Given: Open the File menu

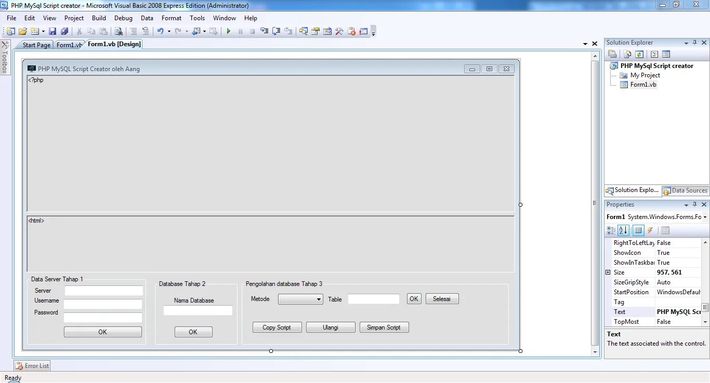Looking at the screenshot, I should coord(11,18).
